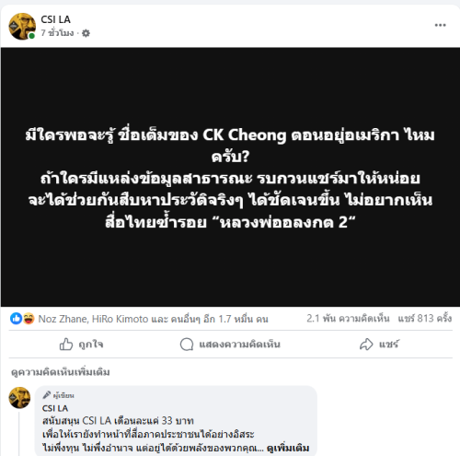Open the แชร์ 813 ครั้ง share count
Image resolution: width=460 pixels, height=456 pixels.
coord(425,319)
